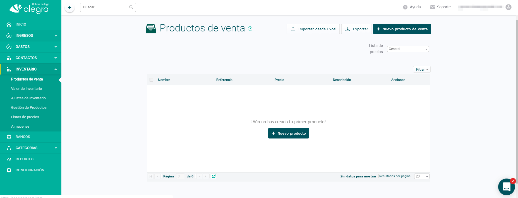518x198 pixels.
Task: Click the search magnifier icon
Action: click(131, 7)
